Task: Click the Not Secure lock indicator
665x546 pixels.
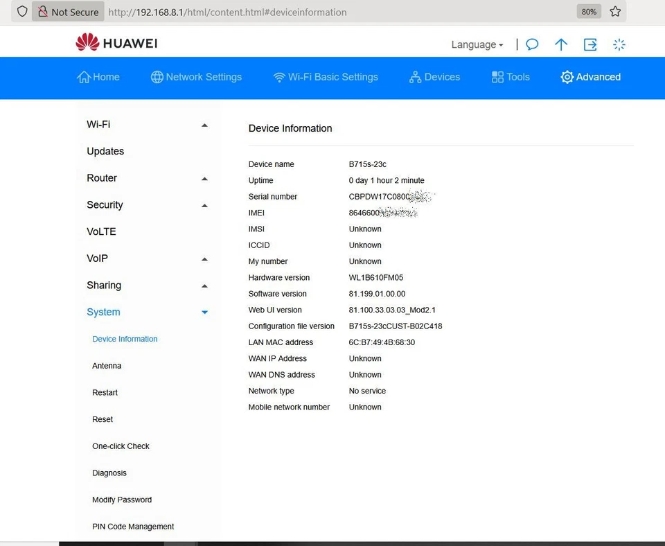Action: coord(68,12)
